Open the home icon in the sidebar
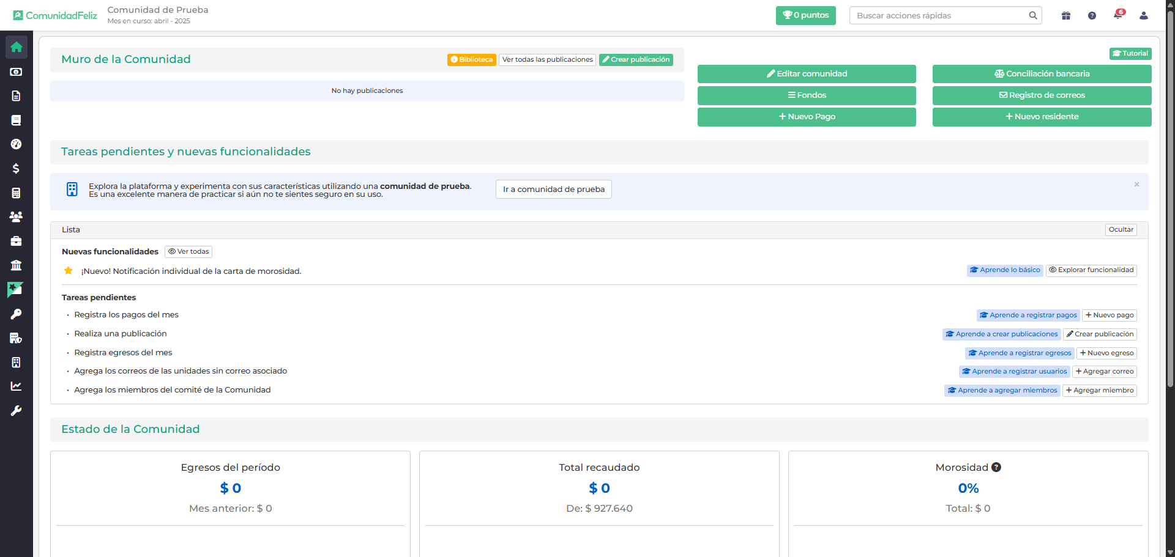 [17, 47]
